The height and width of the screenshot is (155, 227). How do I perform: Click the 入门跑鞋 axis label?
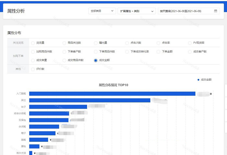point(21,94)
